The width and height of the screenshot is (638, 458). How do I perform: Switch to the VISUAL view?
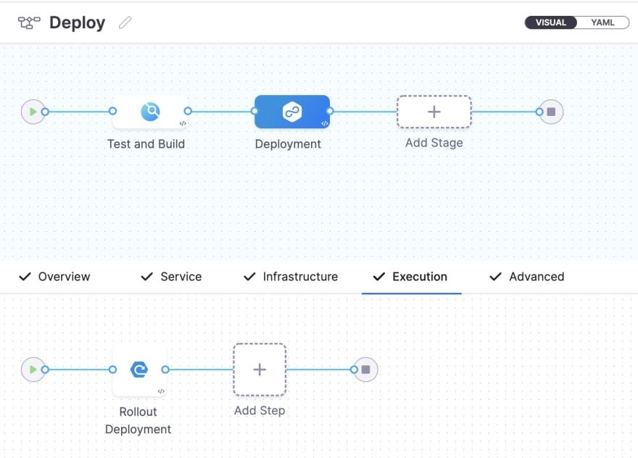coord(550,22)
